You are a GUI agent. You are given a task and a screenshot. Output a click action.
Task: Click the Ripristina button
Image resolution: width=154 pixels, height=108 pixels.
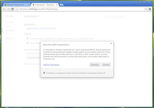pos(95,65)
